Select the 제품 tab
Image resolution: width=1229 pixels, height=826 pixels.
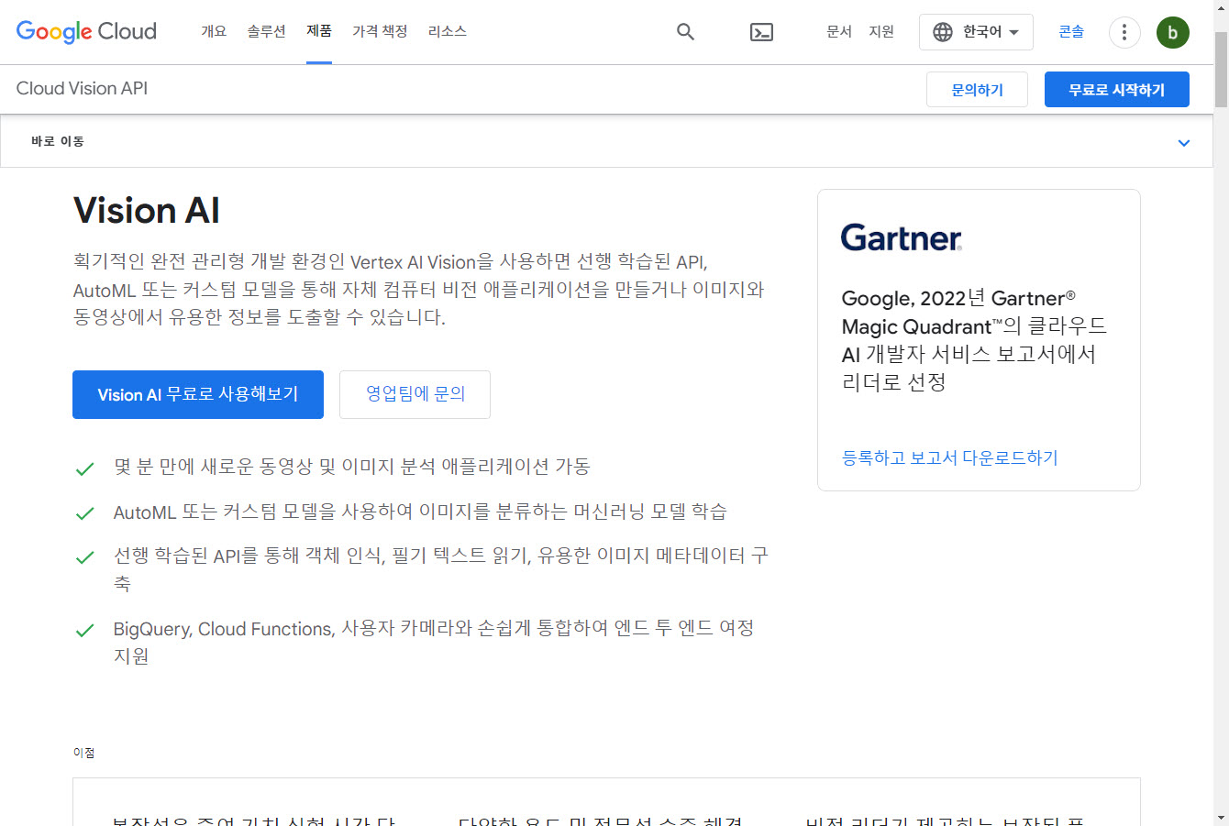pos(319,31)
